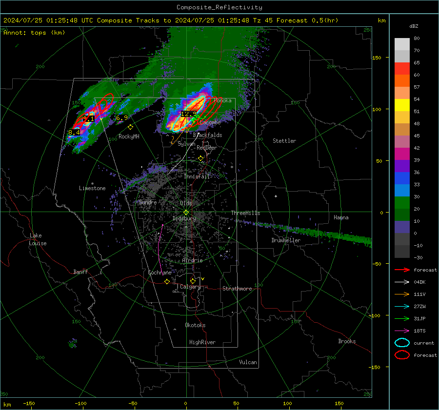This screenshot has width=439, height=410.
Task: Click the orange 111V track arrow
Action: 402,294
